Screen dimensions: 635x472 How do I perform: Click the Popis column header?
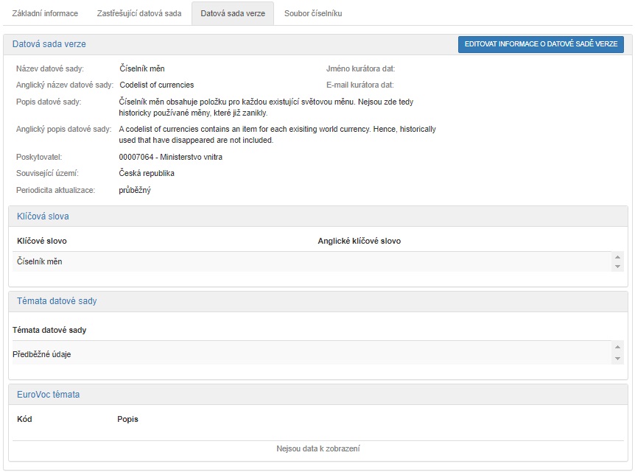[127, 419]
